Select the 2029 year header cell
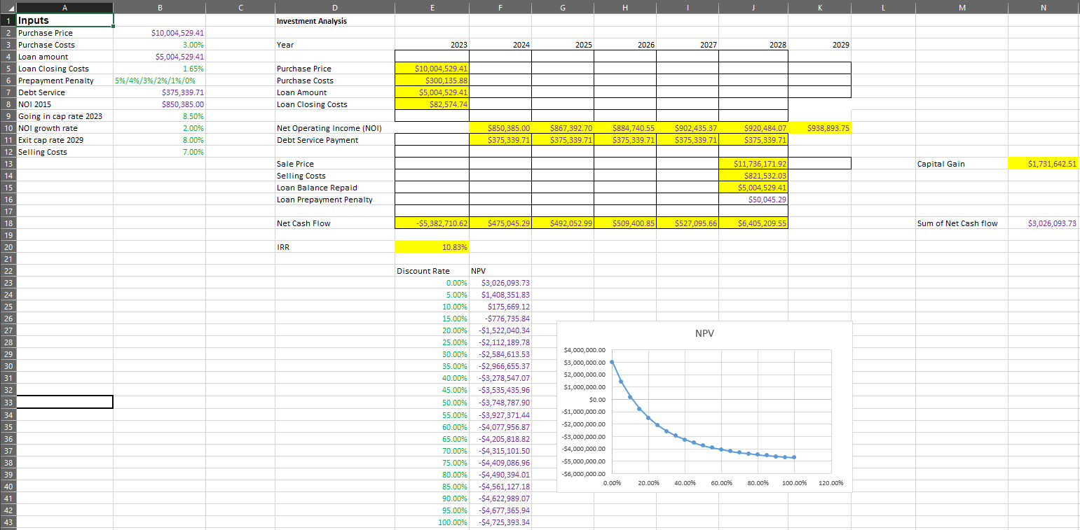The height and width of the screenshot is (530, 1080). coord(819,45)
